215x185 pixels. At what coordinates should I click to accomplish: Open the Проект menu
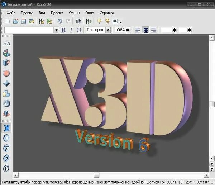click(x=57, y=13)
